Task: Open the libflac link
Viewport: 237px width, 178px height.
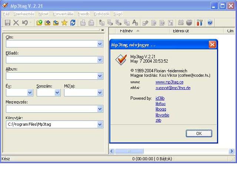Action: coord(160,104)
